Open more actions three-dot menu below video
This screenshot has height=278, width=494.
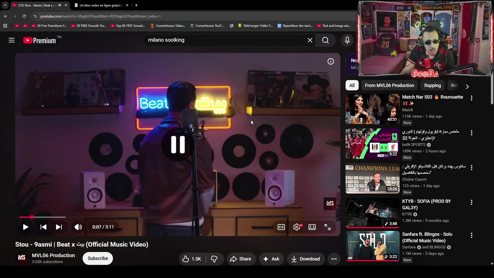pos(334,259)
